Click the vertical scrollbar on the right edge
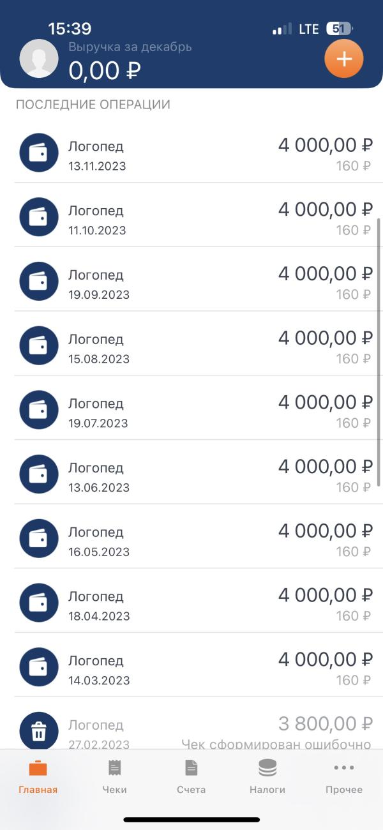The image size is (383, 830). (379, 351)
